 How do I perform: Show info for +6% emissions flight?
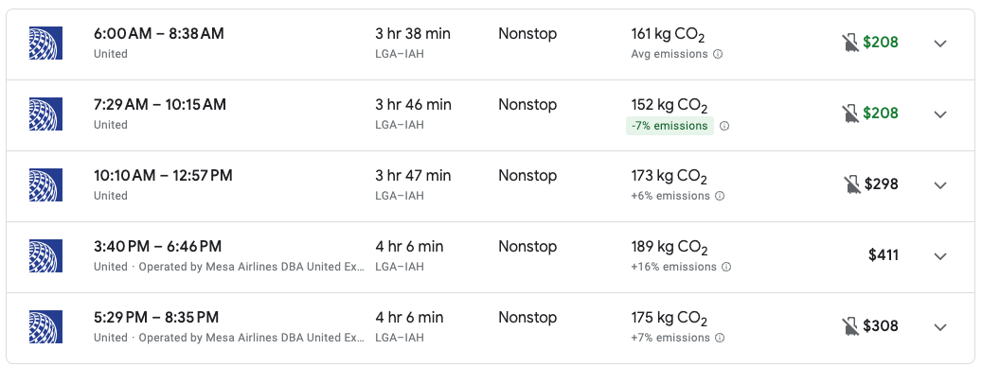click(x=720, y=197)
